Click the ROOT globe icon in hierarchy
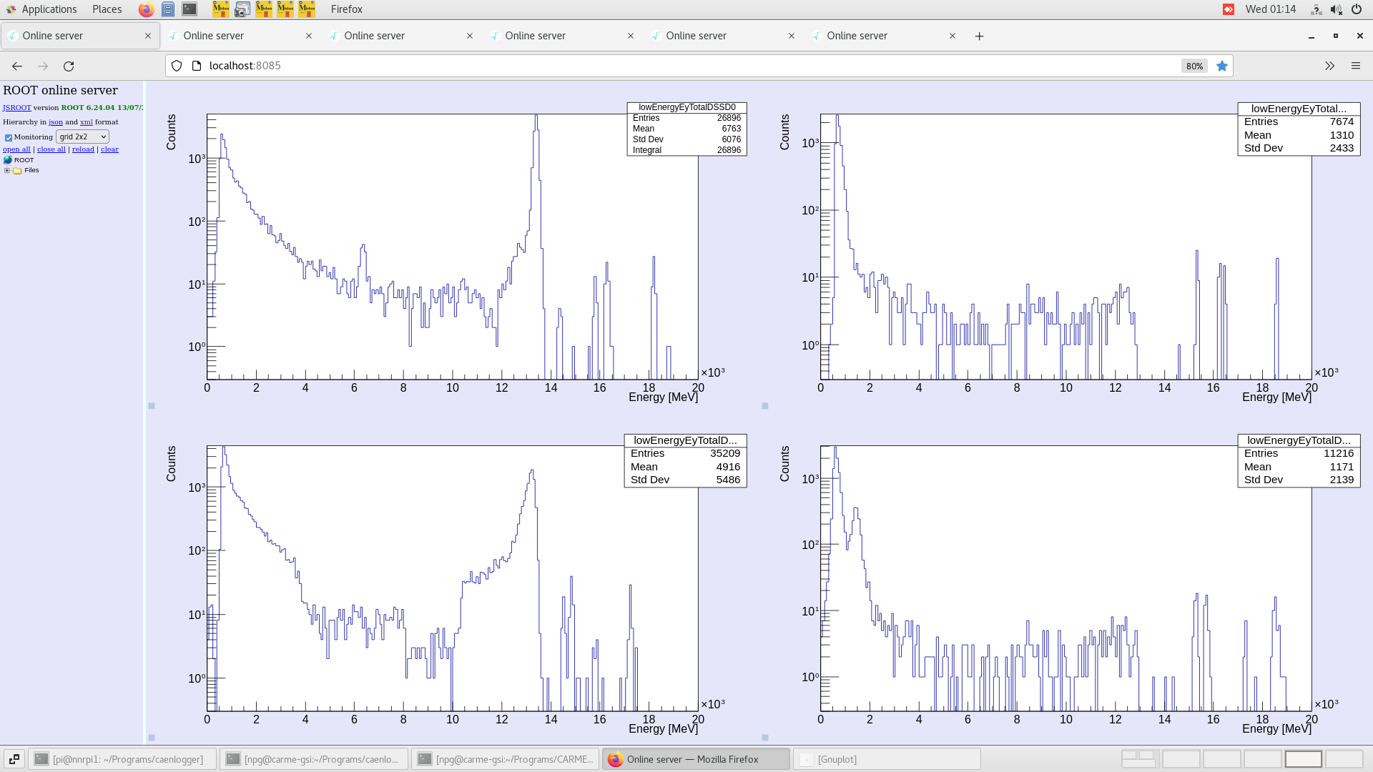The height and width of the screenshot is (772, 1373). (x=8, y=160)
